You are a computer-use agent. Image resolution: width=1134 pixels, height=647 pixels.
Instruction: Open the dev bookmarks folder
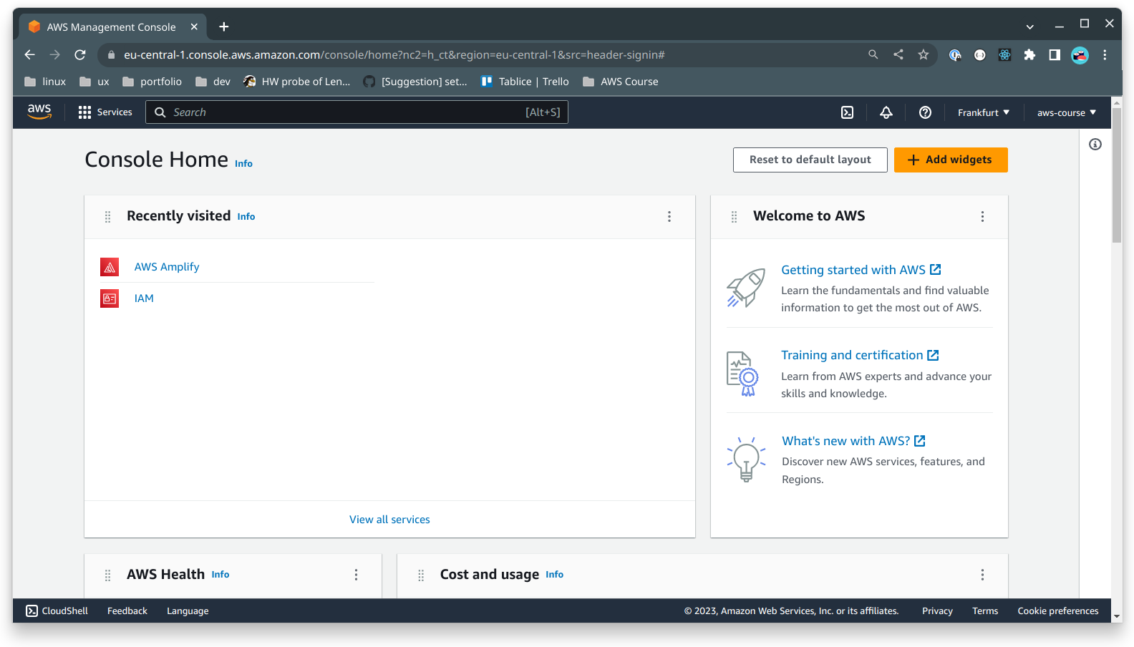(213, 82)
